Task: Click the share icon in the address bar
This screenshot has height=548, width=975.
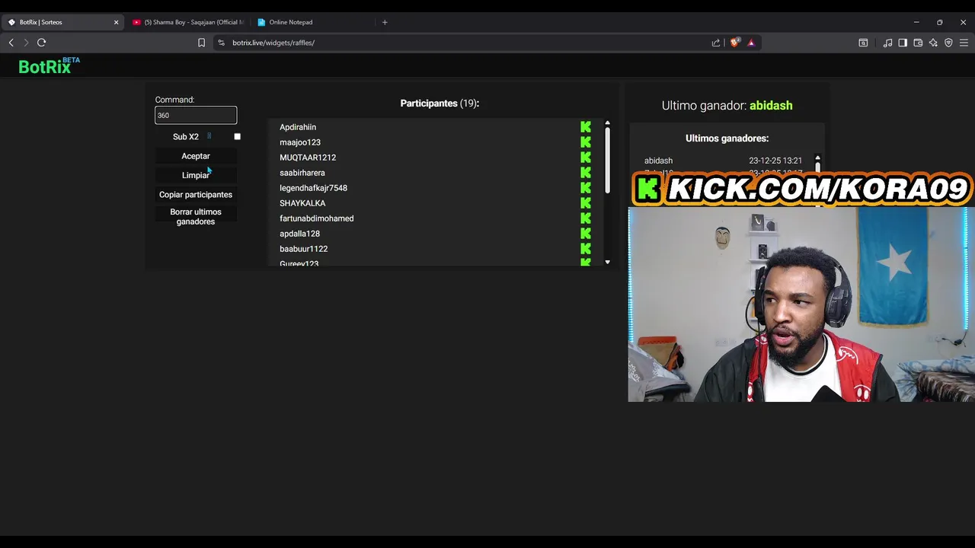Action: [716, 43]
